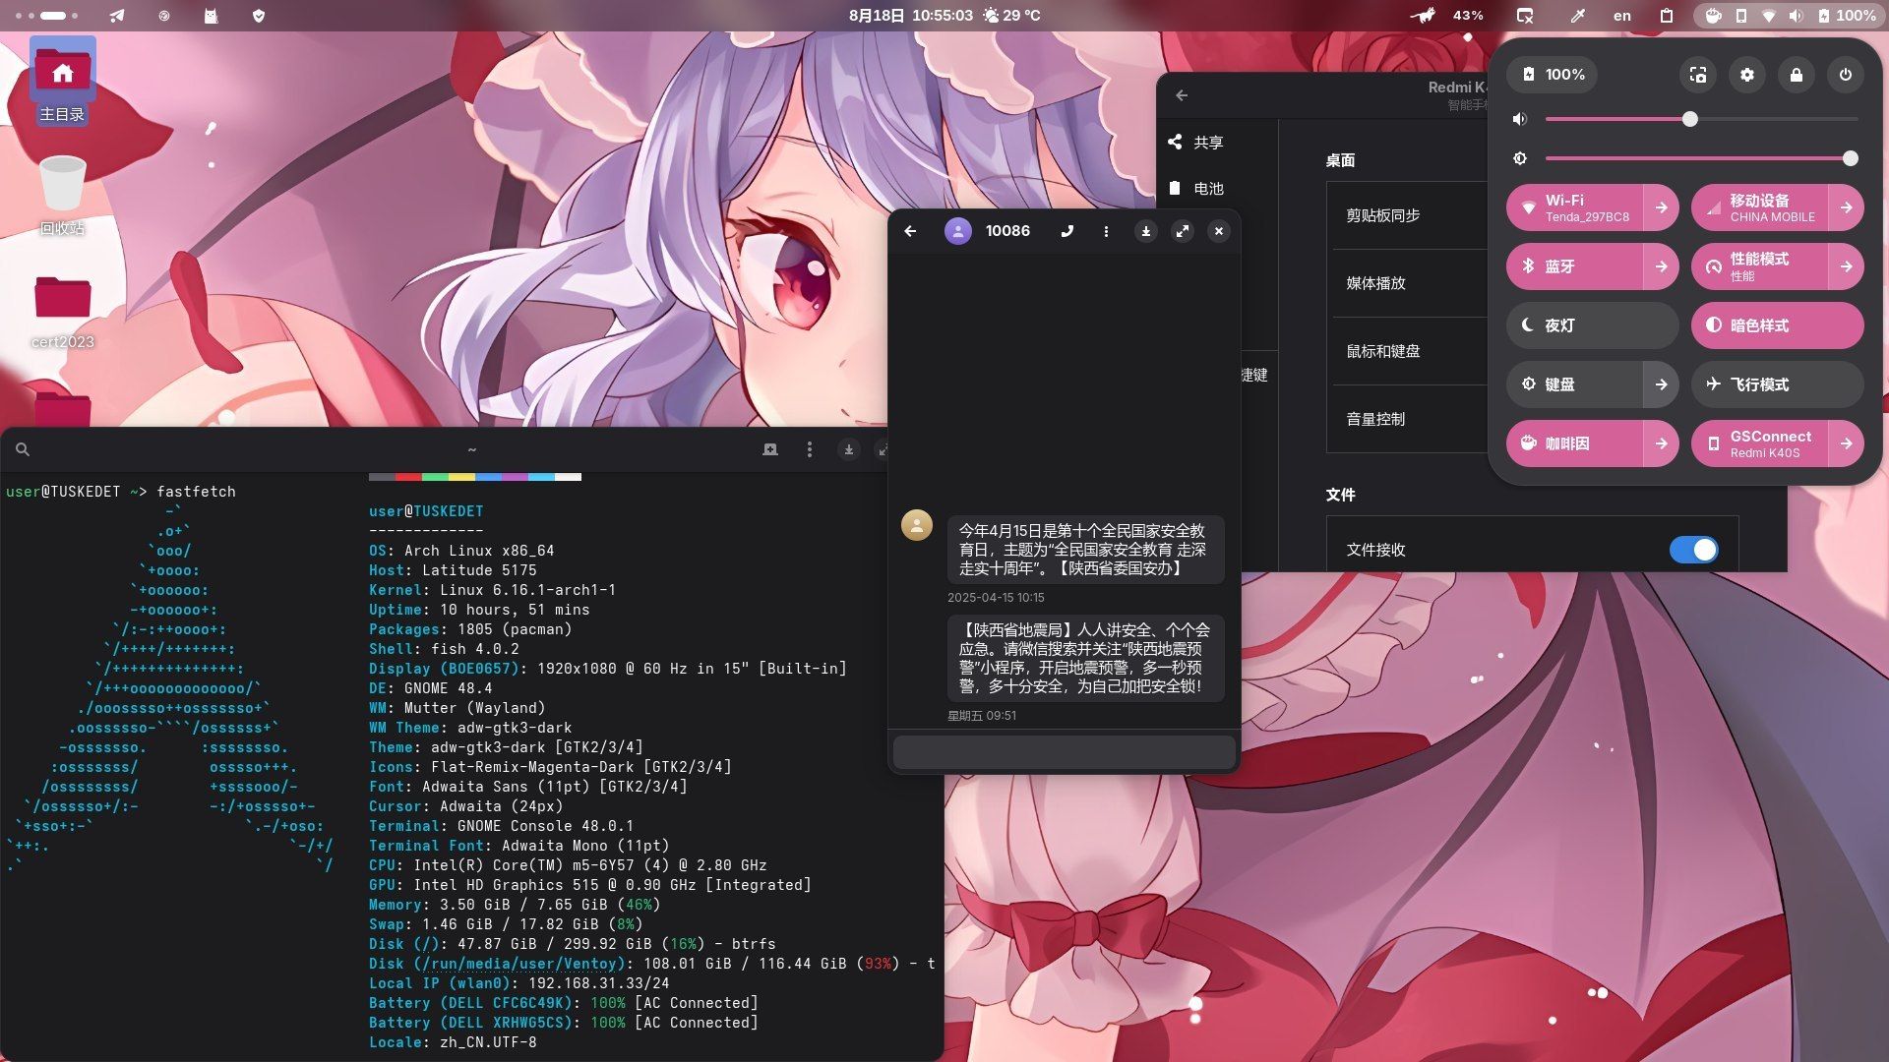1889x1062 pixels.
Task: Click the lock screen icon
Action: pyautogui.click(x=1797, y=75)
